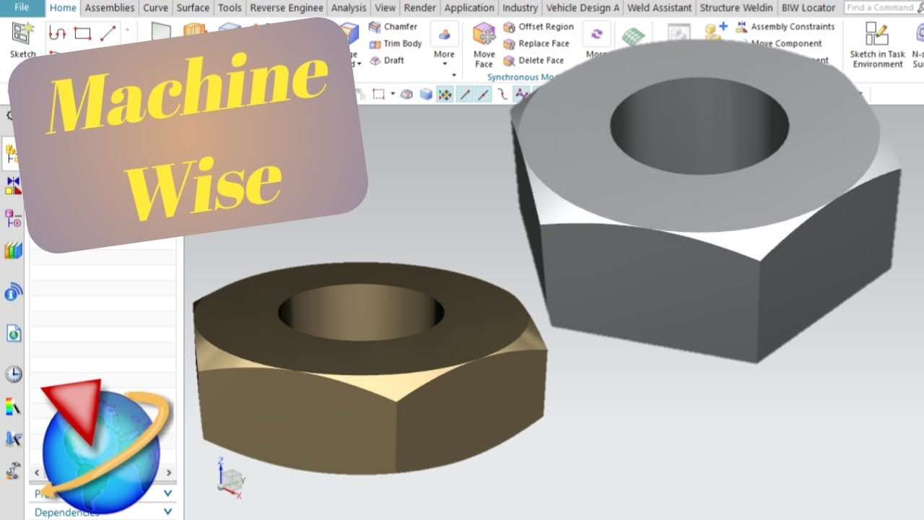
Task: Click the Offset Region tool
Action: 539,27
